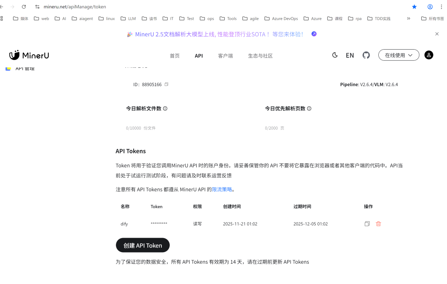Open the 客户端 nav item
Image resolution: width=447 pixels, height=284 pixels.
(226, 56)
